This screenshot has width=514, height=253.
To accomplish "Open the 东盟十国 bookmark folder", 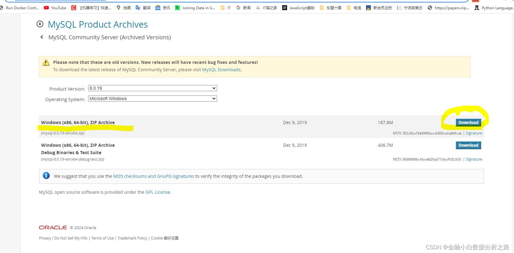I will pos(330,8).
